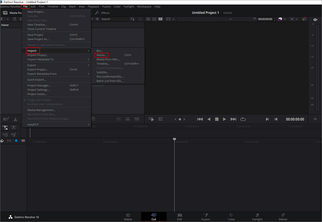Choose Batch List from EDL...

[x=110, y=81]
